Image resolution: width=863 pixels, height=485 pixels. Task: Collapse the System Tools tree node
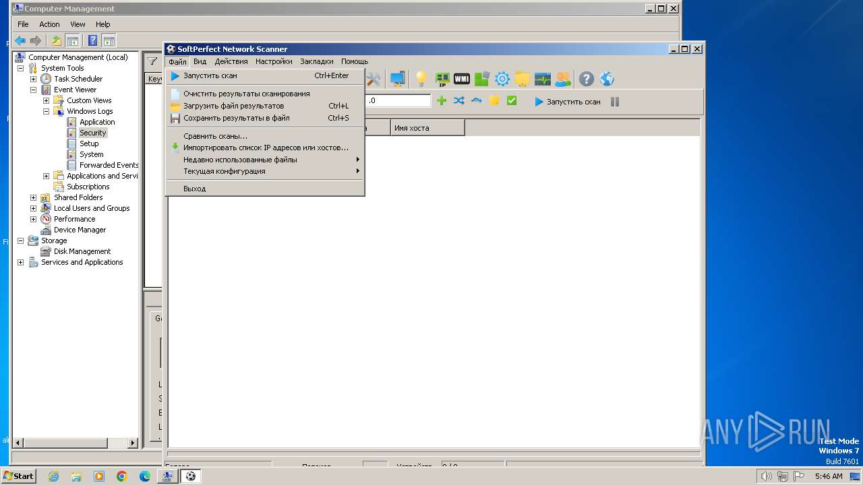pos(20,68)
